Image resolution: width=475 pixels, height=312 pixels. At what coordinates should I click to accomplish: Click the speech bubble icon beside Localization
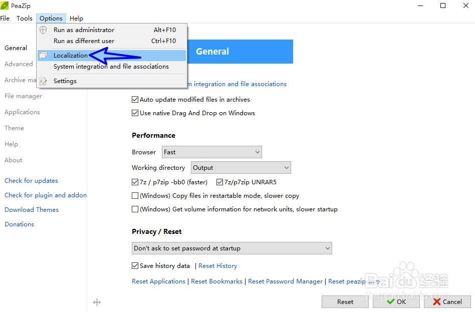coord(43,55)
